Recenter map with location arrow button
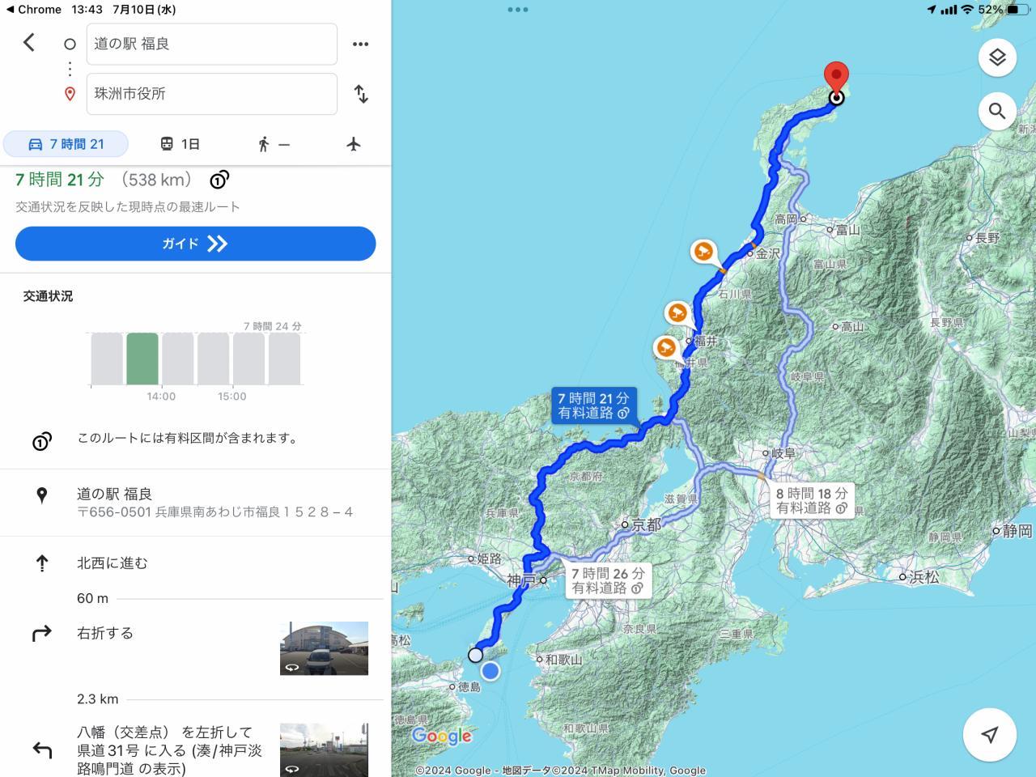 [989, 734]
